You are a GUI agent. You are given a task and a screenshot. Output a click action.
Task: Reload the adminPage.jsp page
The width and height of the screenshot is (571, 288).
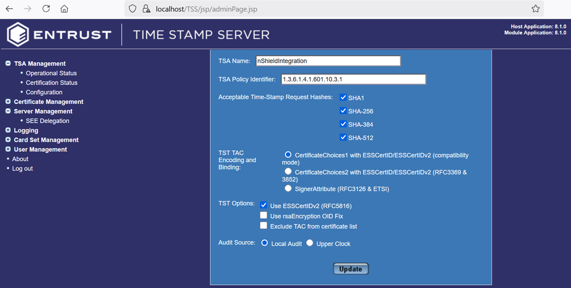point(46,9)
